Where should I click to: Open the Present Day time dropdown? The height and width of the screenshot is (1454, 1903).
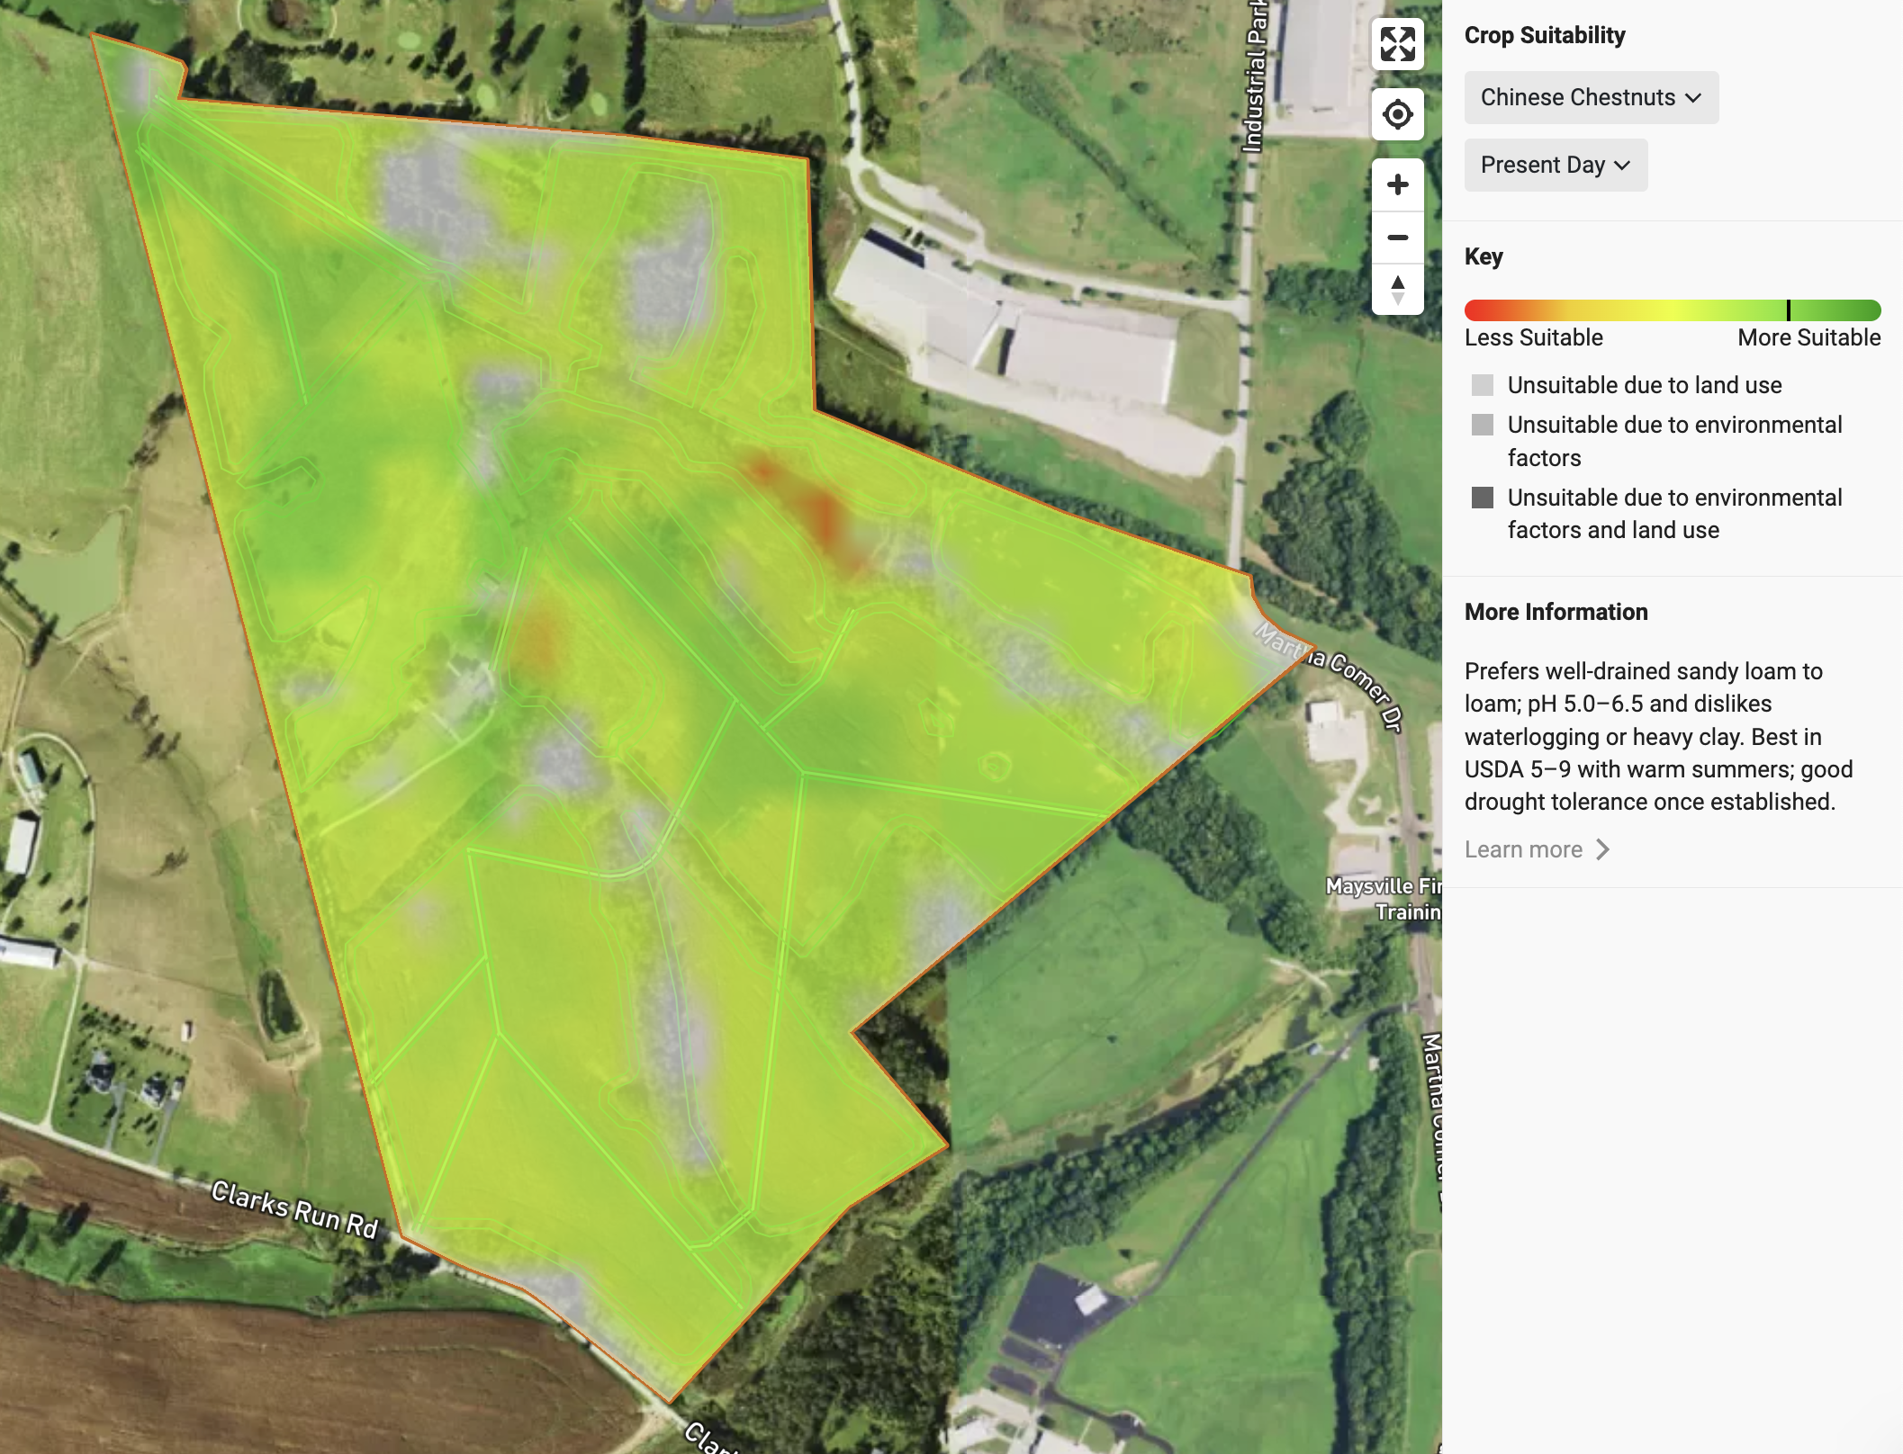(x=1555, y=165)
